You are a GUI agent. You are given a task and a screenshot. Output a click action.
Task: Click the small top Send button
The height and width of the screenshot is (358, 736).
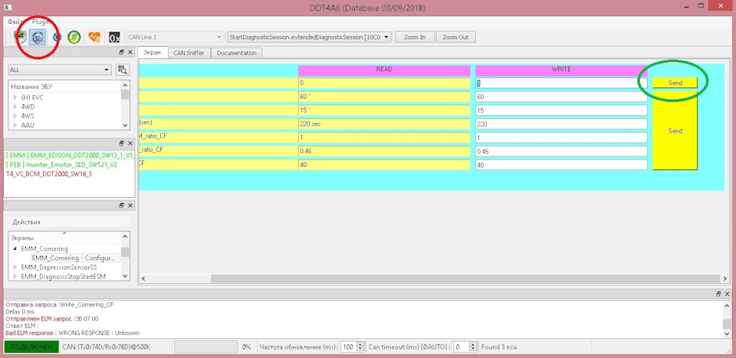(675, 83)
